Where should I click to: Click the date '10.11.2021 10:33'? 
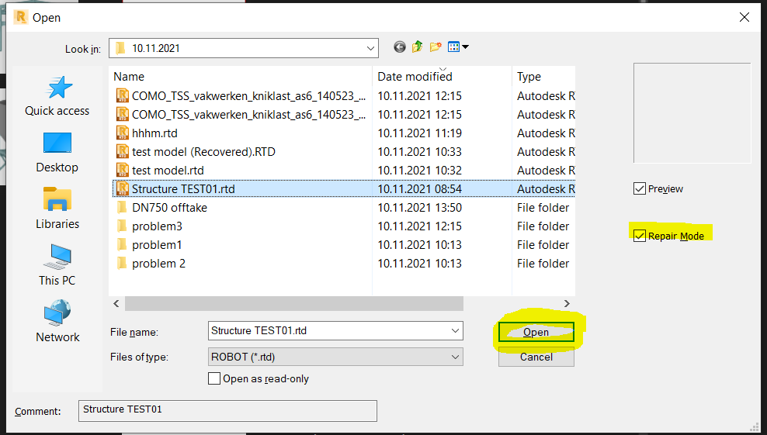click(x=420, y=151)
